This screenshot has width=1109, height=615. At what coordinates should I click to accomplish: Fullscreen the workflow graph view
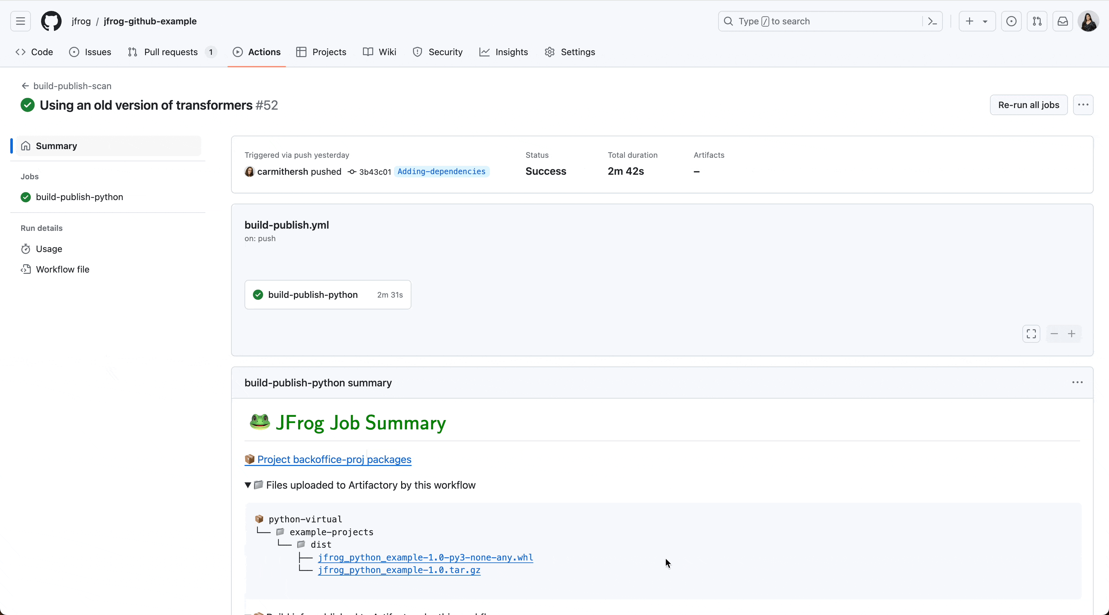pyautogui.click(x=1032, y=334)
